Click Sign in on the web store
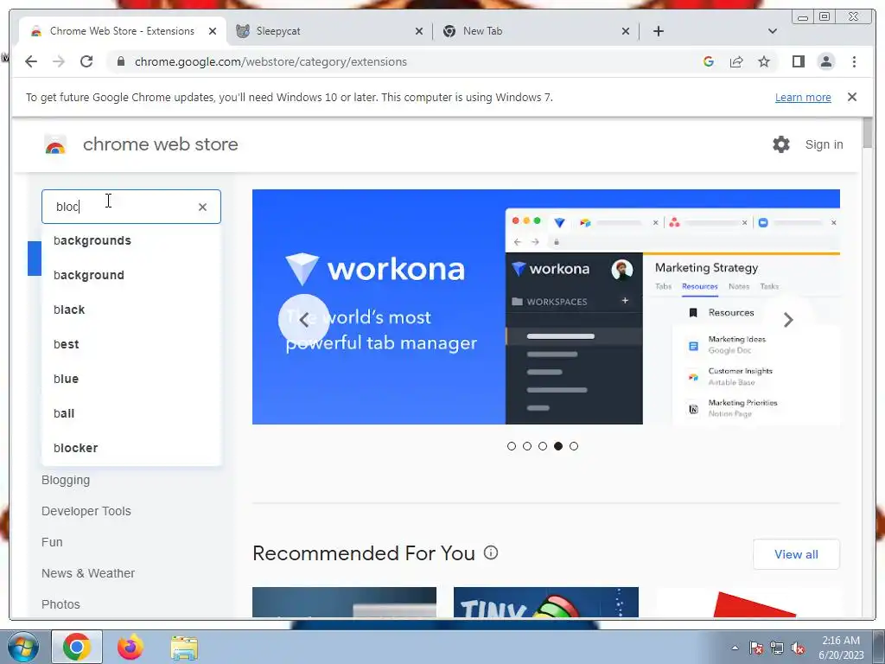The image size is (885, 664). 824,144
